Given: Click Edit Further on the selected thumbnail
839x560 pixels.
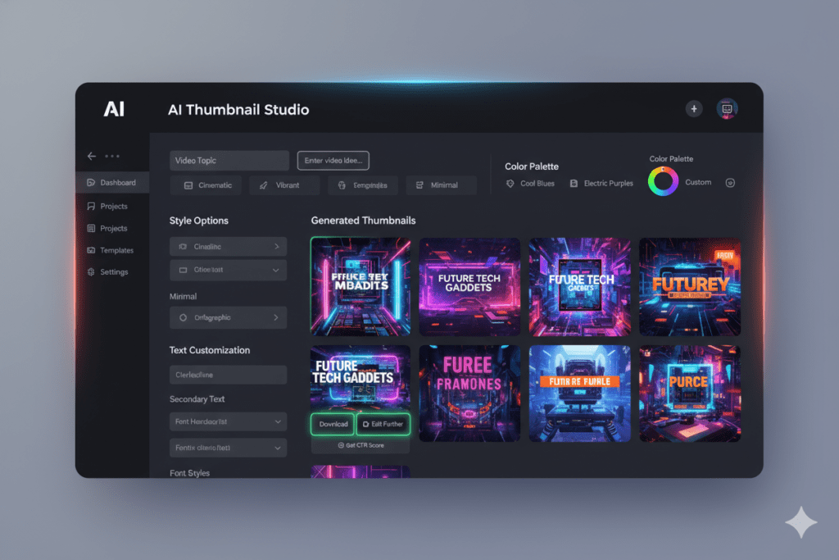Looking at the screenshot, I should [383, 424].
